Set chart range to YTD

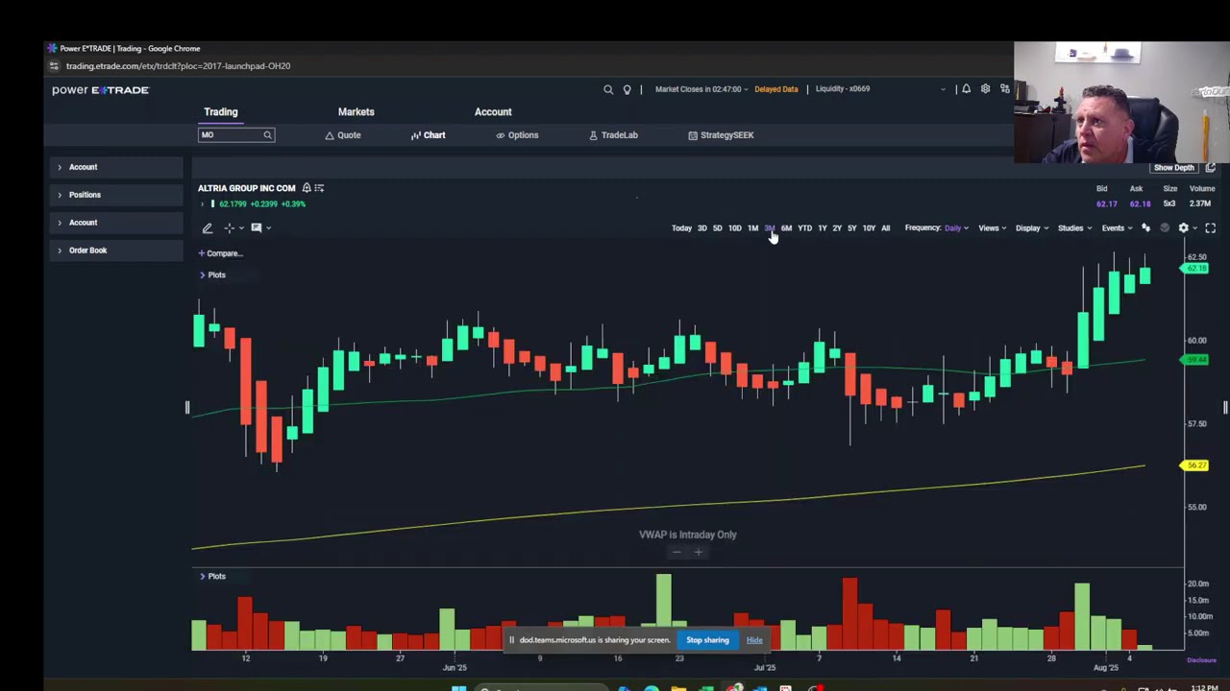(x=804, y=228)
